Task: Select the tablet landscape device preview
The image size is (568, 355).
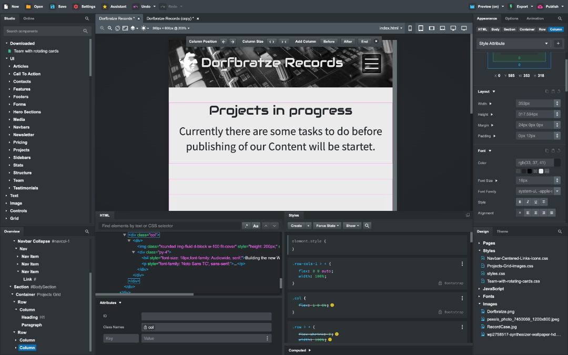Action: point(431,28)
